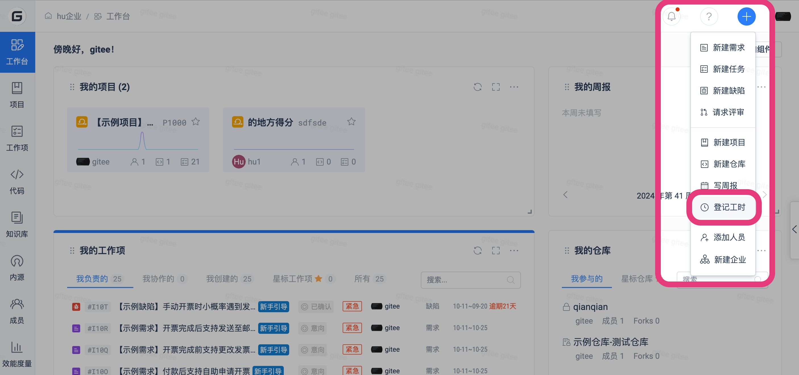Viewport: 799px width, 375px height.
Task: Refresh the 我的项目 widget
Action: pyautogui.click(x=478, y=87)
